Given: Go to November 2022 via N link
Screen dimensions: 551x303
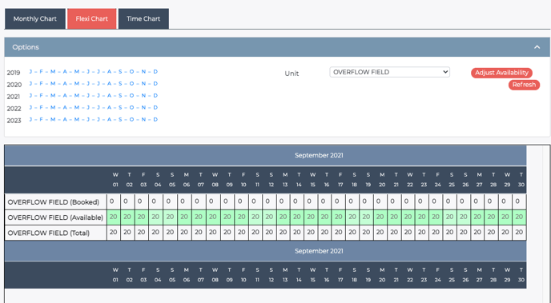Looking at the screenshot, I should pyautogui.click(x=143, y=107).
